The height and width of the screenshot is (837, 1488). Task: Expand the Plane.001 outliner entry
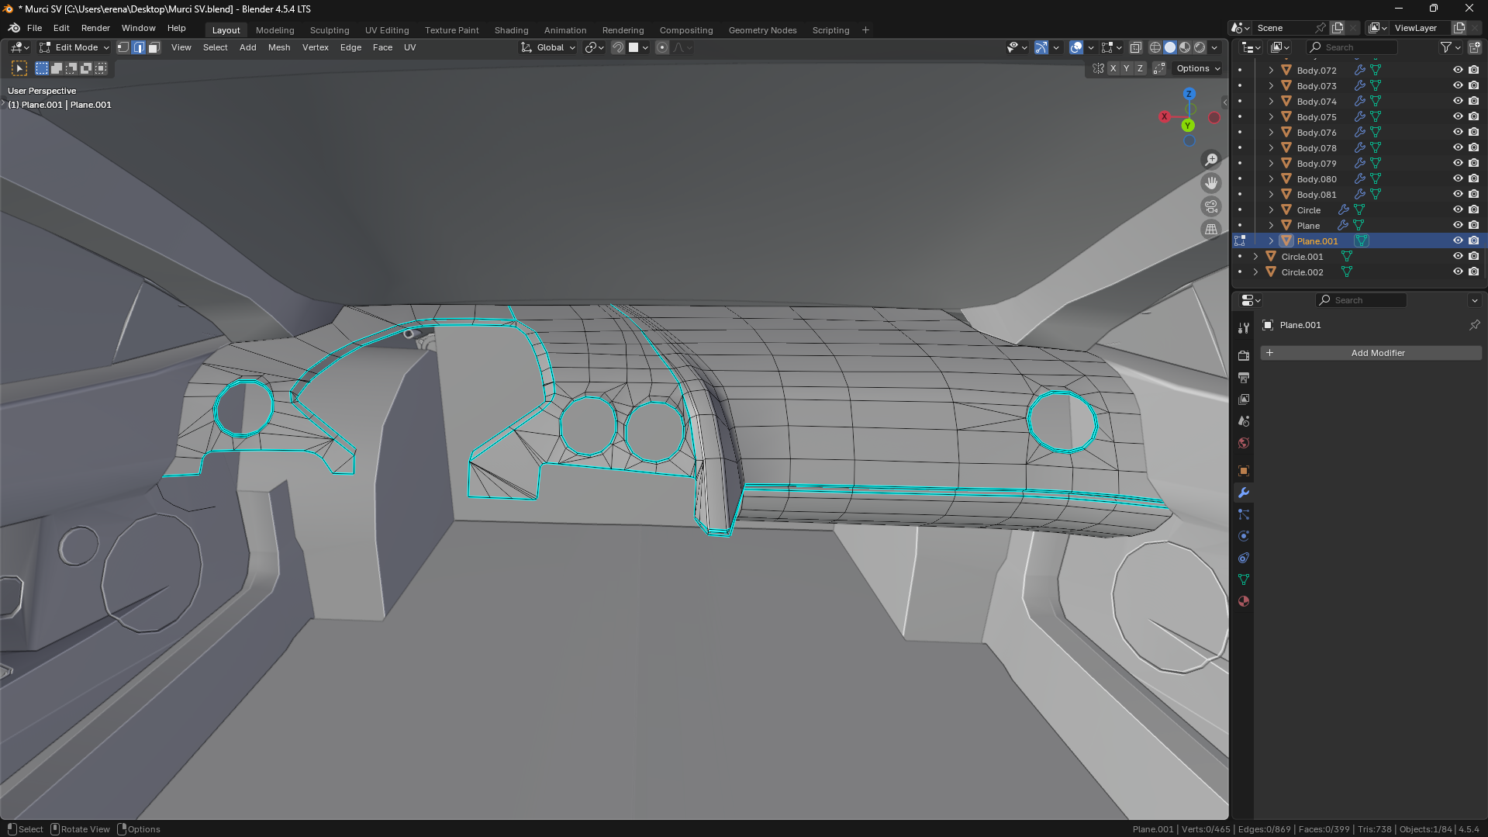tap(1271, 240)
